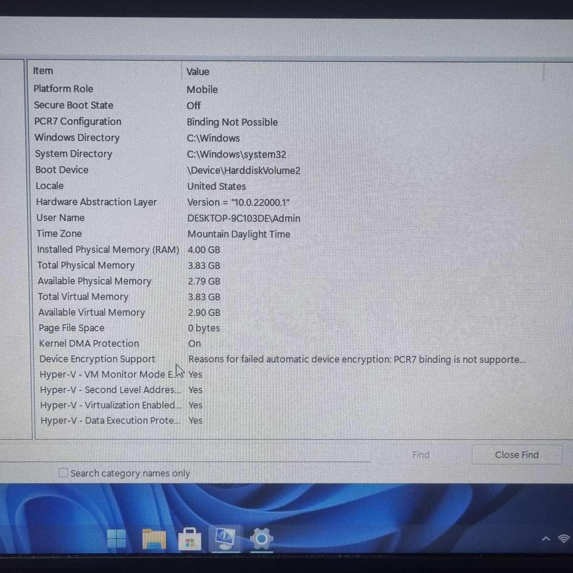Enable Search category names only checkbox
573x573 pixels.
[x=63, y=473]
